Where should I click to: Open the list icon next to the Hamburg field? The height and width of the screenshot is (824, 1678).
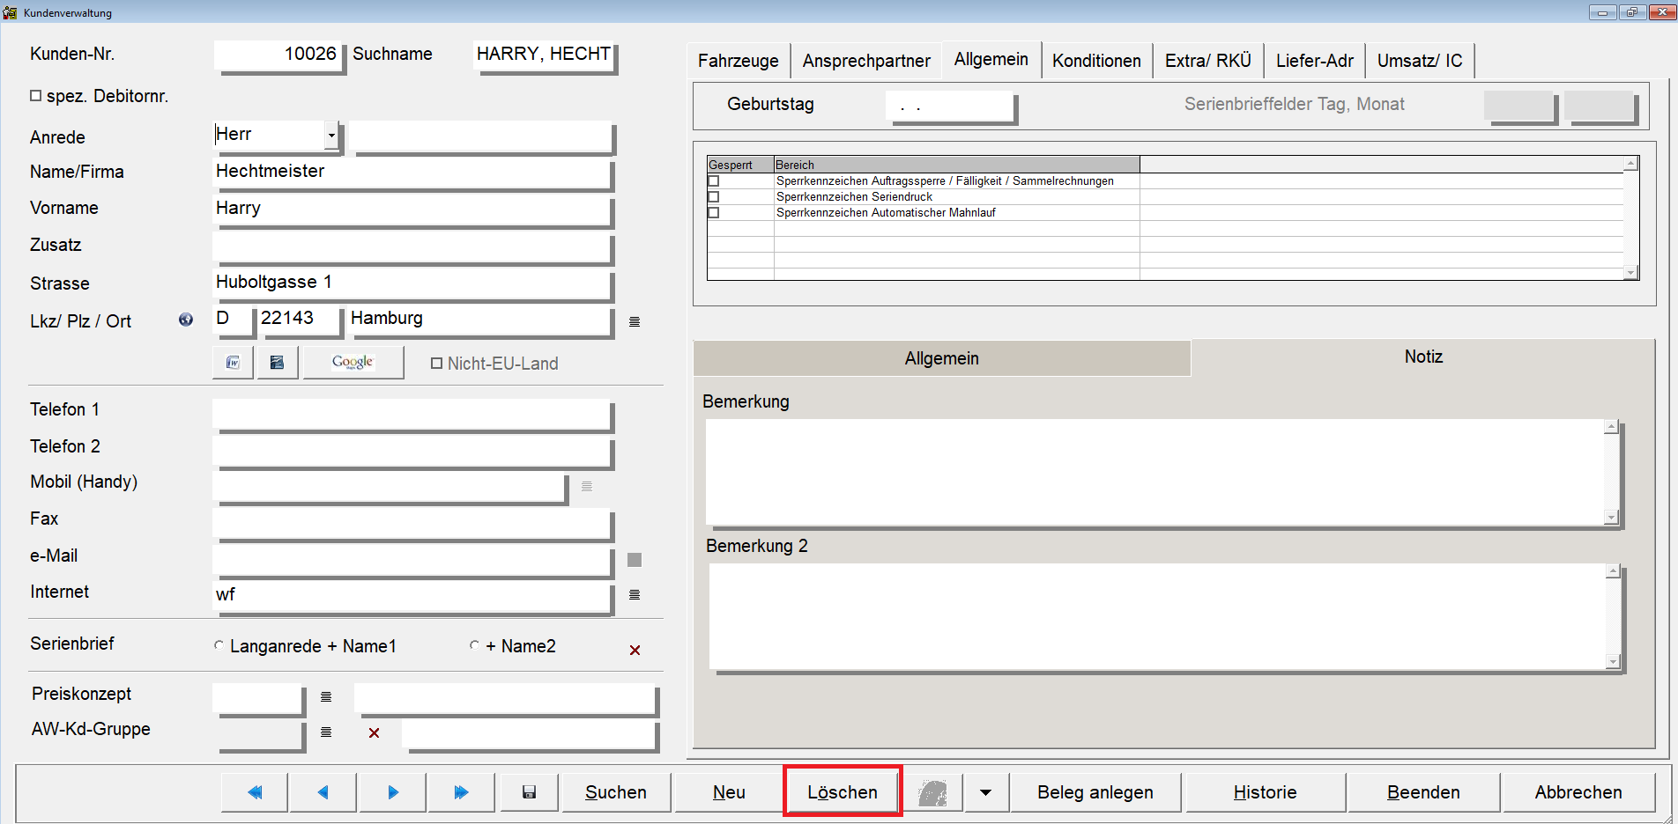(635, 322)
